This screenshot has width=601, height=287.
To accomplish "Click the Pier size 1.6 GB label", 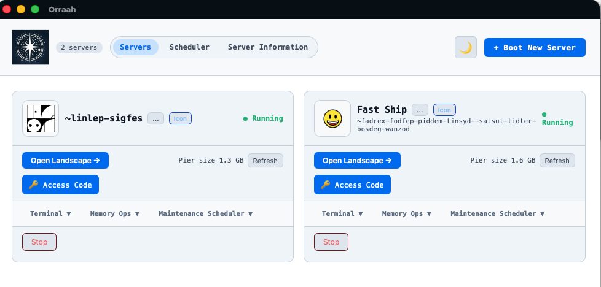I will [503, 160].
